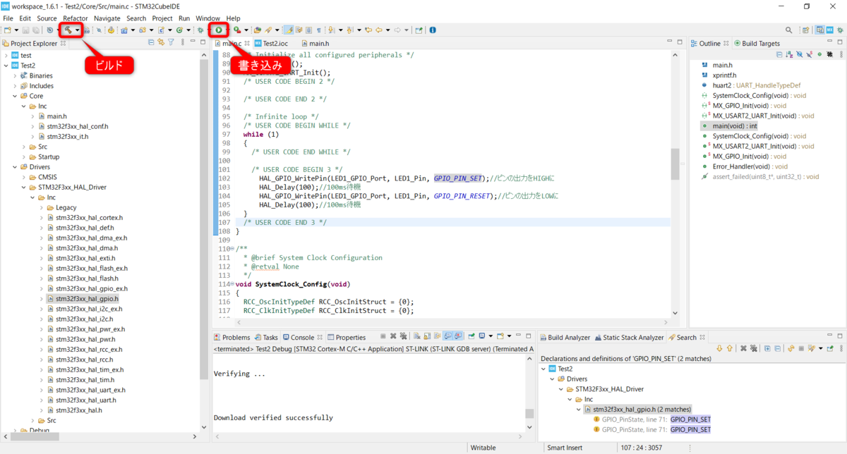Image resolution: width=847 pixels, height=454 pixels.
Task: Expand the Legacy folder
Action: click(42, 207)
